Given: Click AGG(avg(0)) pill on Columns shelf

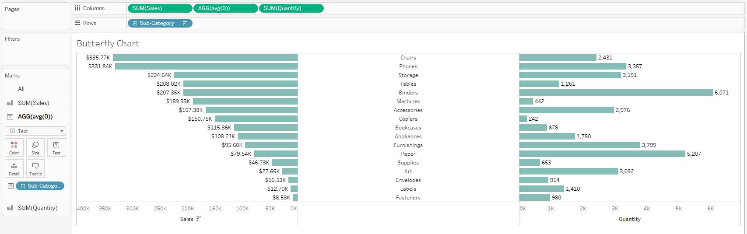Looking at the screenshot, I should tap(225, 8).
